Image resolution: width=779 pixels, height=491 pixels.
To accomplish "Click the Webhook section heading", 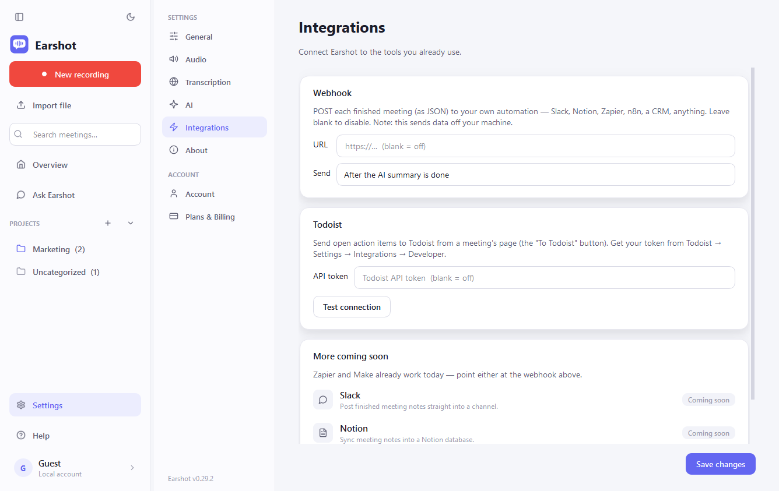I will (x=332, y=93).
